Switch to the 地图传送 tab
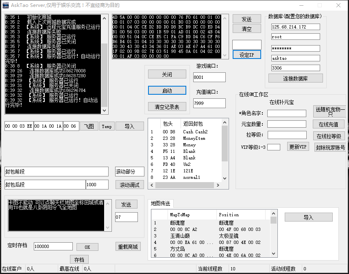The image size is (349, 274). pos(160,203)
